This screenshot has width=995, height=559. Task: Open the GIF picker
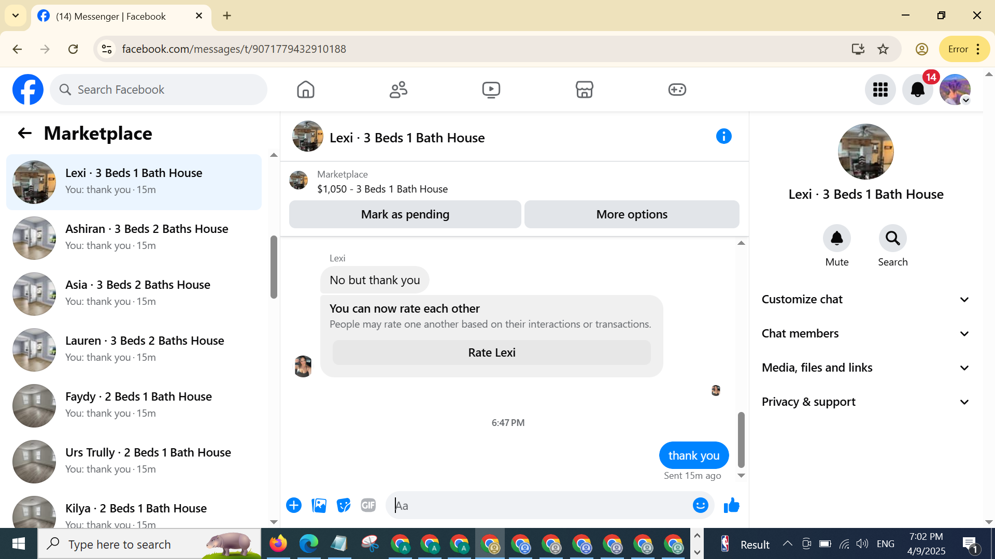pos(368,505)
